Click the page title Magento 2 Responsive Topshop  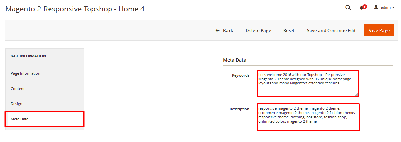pyautogui.click(x=75, y=9)
